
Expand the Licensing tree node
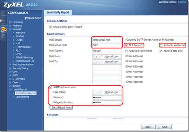[x=10, y=22]
